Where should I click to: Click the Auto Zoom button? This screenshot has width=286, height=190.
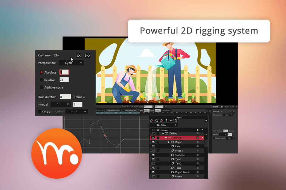point(166,110)
